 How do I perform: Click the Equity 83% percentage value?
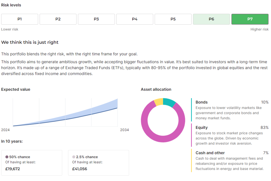265,128
